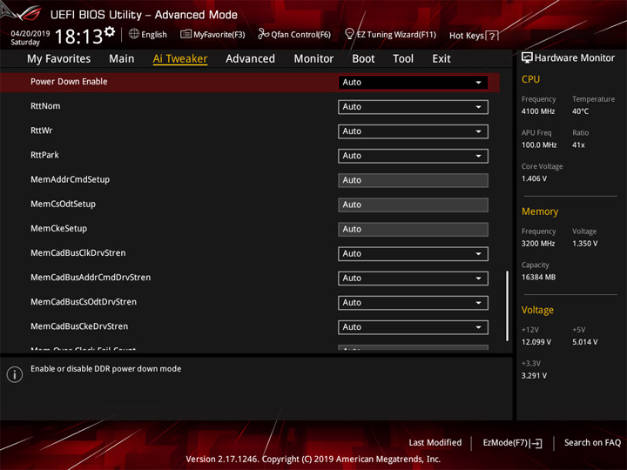Switch to the Tool tab

[x=403, y=59]
